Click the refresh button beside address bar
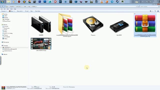This screenshot has height=90, width=160. [138, 6]
